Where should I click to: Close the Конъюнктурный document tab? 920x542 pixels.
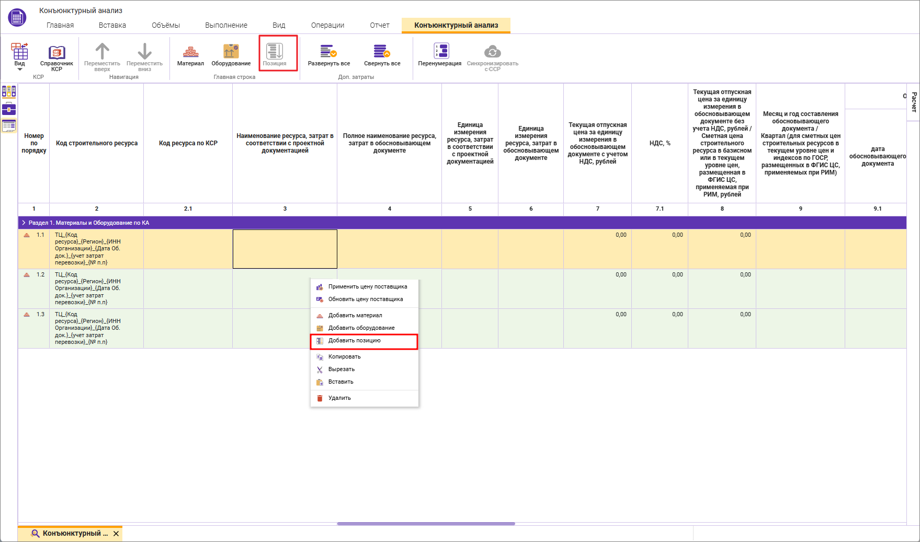(x=116, y=534)
